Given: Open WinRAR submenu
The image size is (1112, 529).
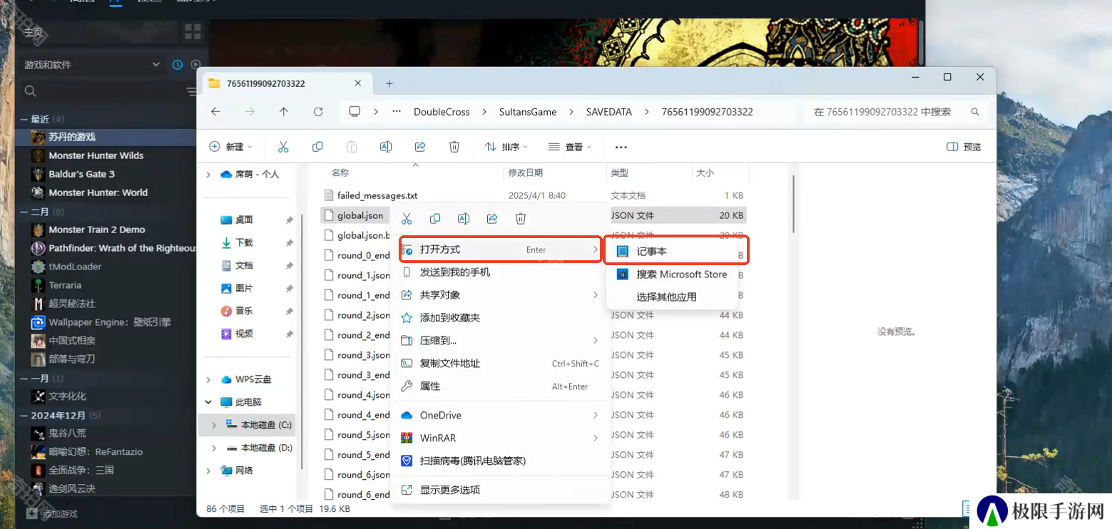Looking at the screenshot, I should click(x=499, y=438).
